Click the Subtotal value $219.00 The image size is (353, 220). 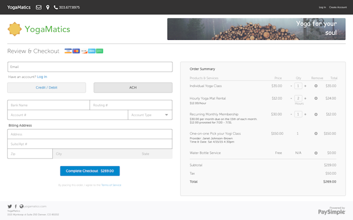(x=330, y=165)
